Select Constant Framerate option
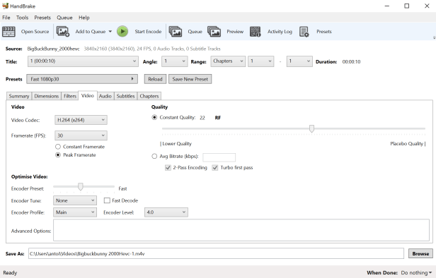 [58, 147]
